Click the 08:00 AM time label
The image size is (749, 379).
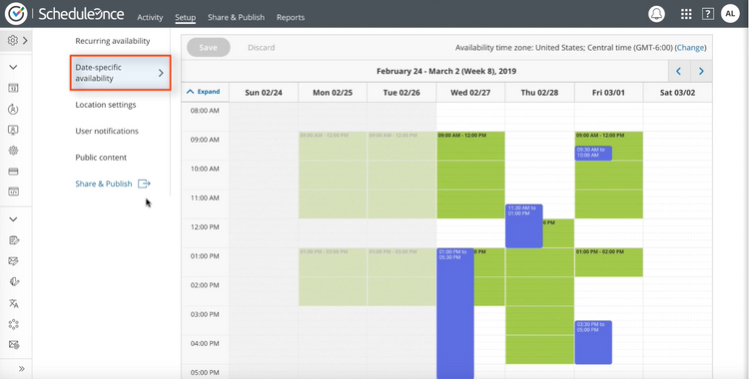(205, 111)
